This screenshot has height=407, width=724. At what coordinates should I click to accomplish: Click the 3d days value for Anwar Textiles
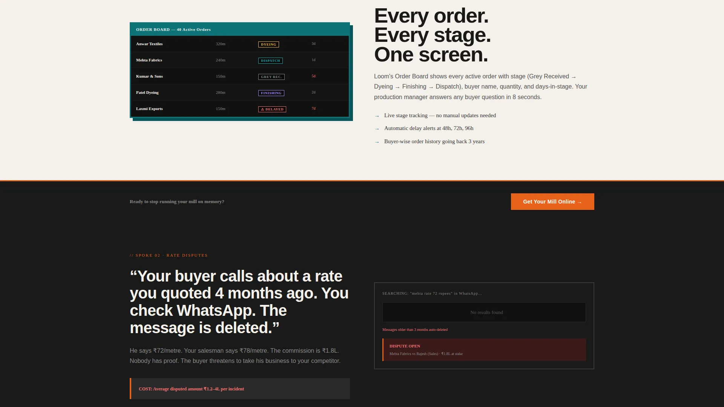pos(313,44)
